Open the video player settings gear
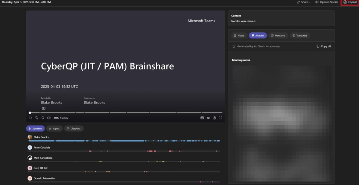The image size is (359, 185). click(214, 118)
